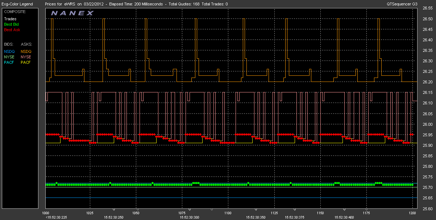
Task: Click the 25.70 price axis label
Action: (428, 187)
